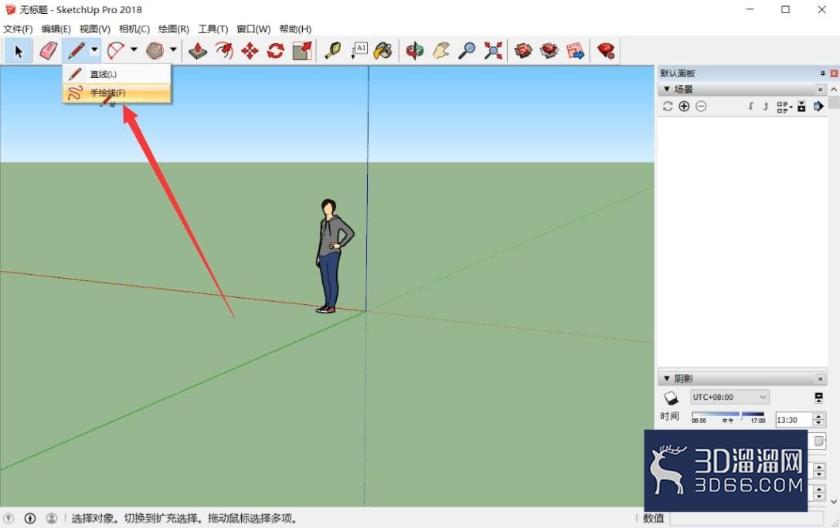The height and width of the screenshot is (528, 840).
Task: Click the update scene refresh icon
Action: point(668,107)
